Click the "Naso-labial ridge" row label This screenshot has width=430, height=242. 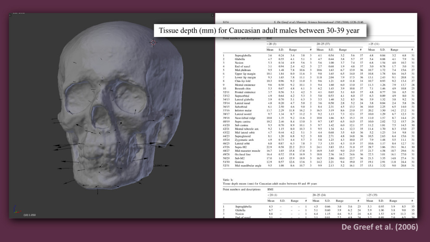245,118
